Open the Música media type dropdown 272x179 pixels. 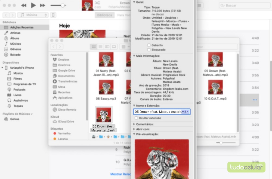coord(33,15)
